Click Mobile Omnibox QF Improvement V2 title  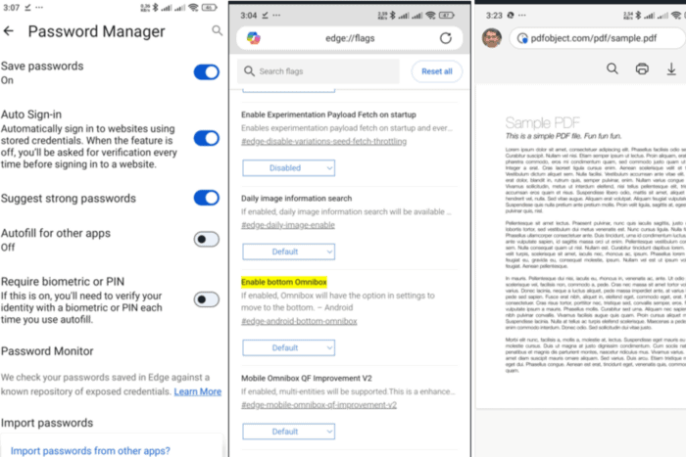(307, 379)
